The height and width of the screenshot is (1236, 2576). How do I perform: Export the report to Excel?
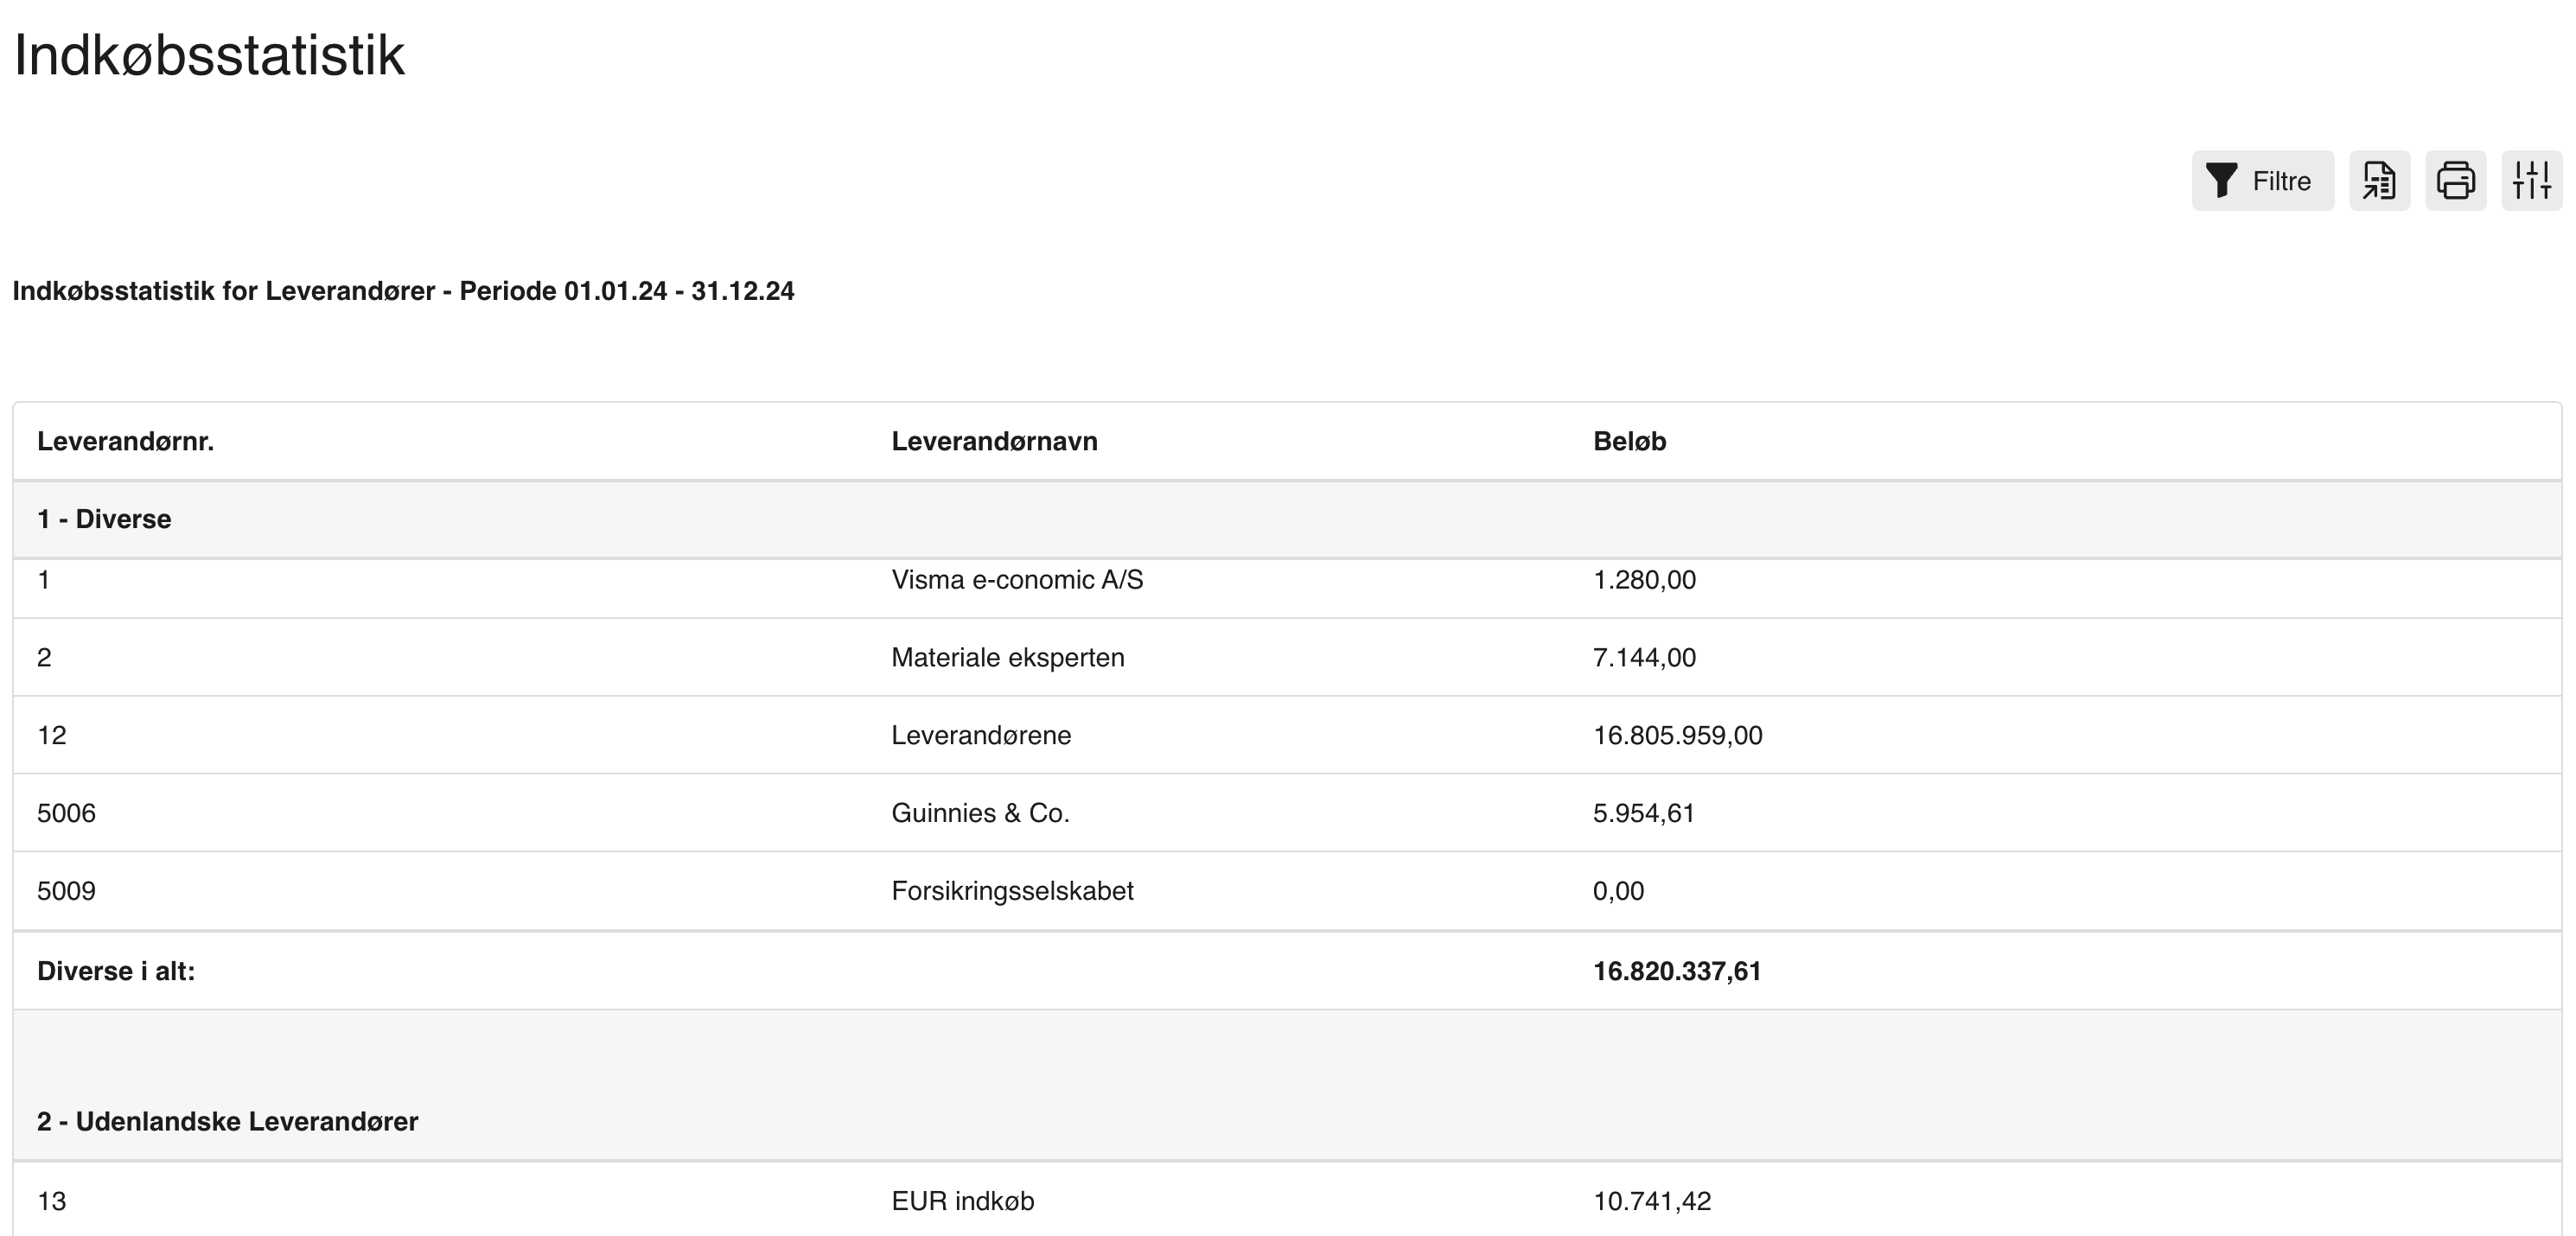pyautogui.click(x=2379, y=181)
